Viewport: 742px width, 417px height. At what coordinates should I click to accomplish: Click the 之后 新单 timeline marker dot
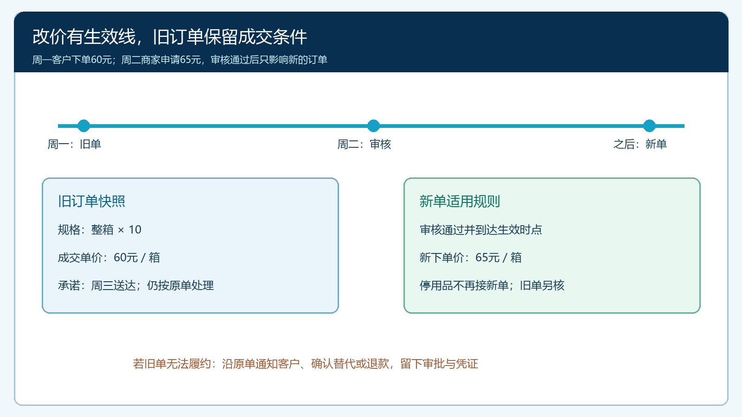click(649, 126)
